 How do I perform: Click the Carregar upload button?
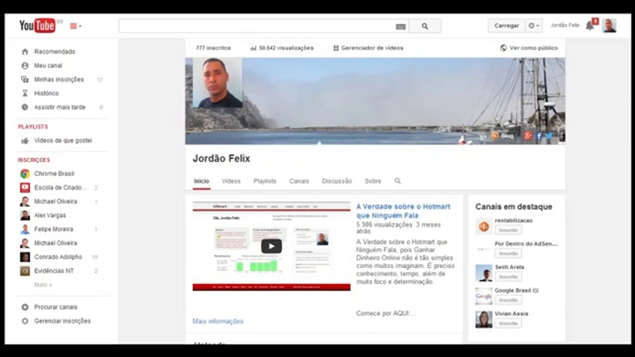507,26
